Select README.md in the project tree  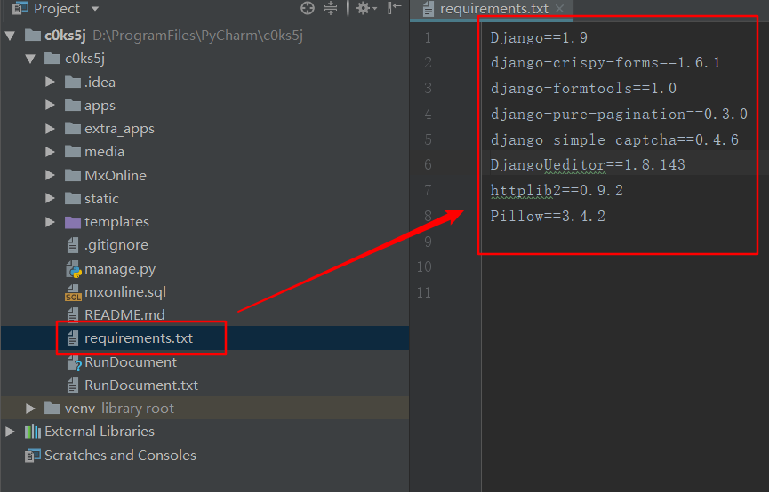point(124,315)
